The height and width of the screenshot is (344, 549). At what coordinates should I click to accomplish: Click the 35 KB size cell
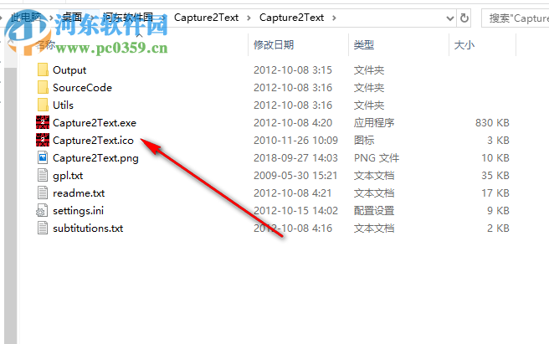495,175
